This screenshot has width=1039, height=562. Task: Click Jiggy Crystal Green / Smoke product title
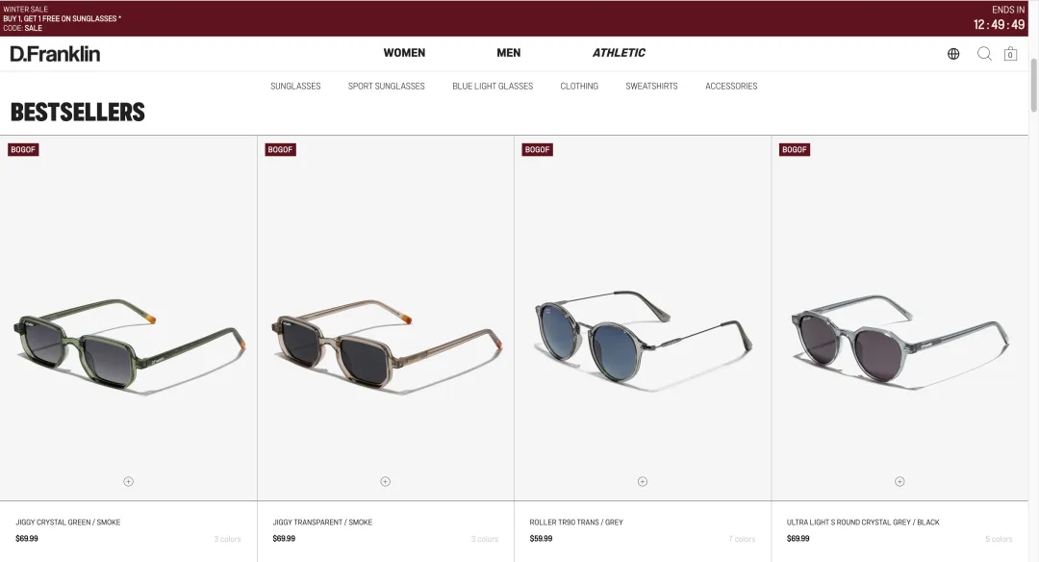68,523
